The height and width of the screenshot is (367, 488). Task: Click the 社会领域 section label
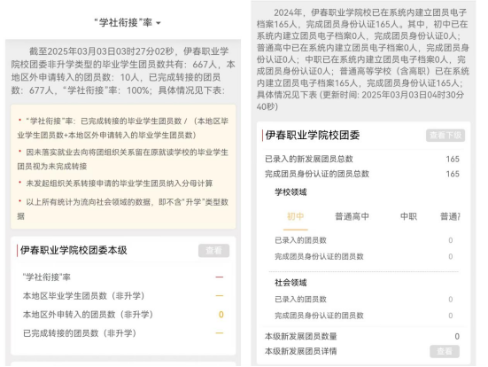pos(290,283)
